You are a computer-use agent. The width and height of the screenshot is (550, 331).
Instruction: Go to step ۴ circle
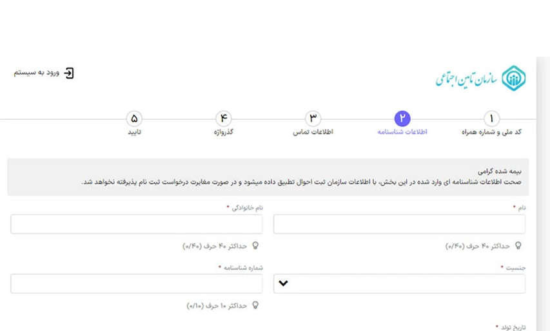pos(224,118)
